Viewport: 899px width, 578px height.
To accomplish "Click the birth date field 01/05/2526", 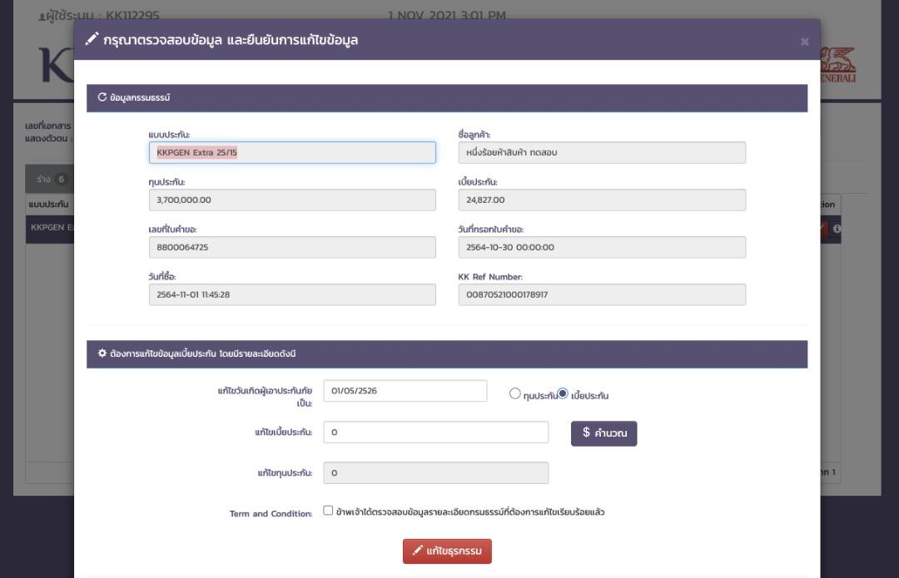I will click(x=405, y=391).
